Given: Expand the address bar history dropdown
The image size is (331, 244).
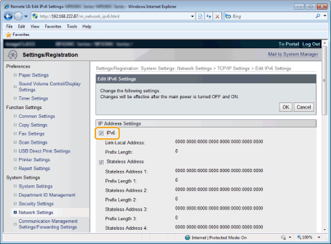Looking at the screenshot, I should point(192,16).
